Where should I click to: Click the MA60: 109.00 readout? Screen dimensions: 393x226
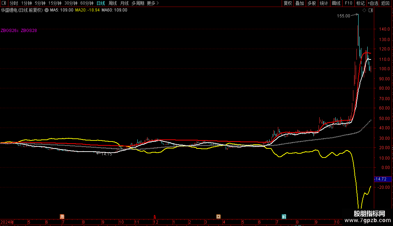click(x=114, y=10)
